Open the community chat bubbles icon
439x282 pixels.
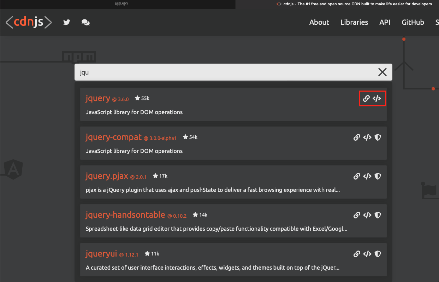click(x=85, y=22)
